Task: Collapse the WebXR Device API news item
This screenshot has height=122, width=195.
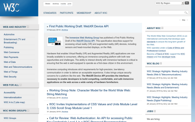Action: (x=48, y=27)
